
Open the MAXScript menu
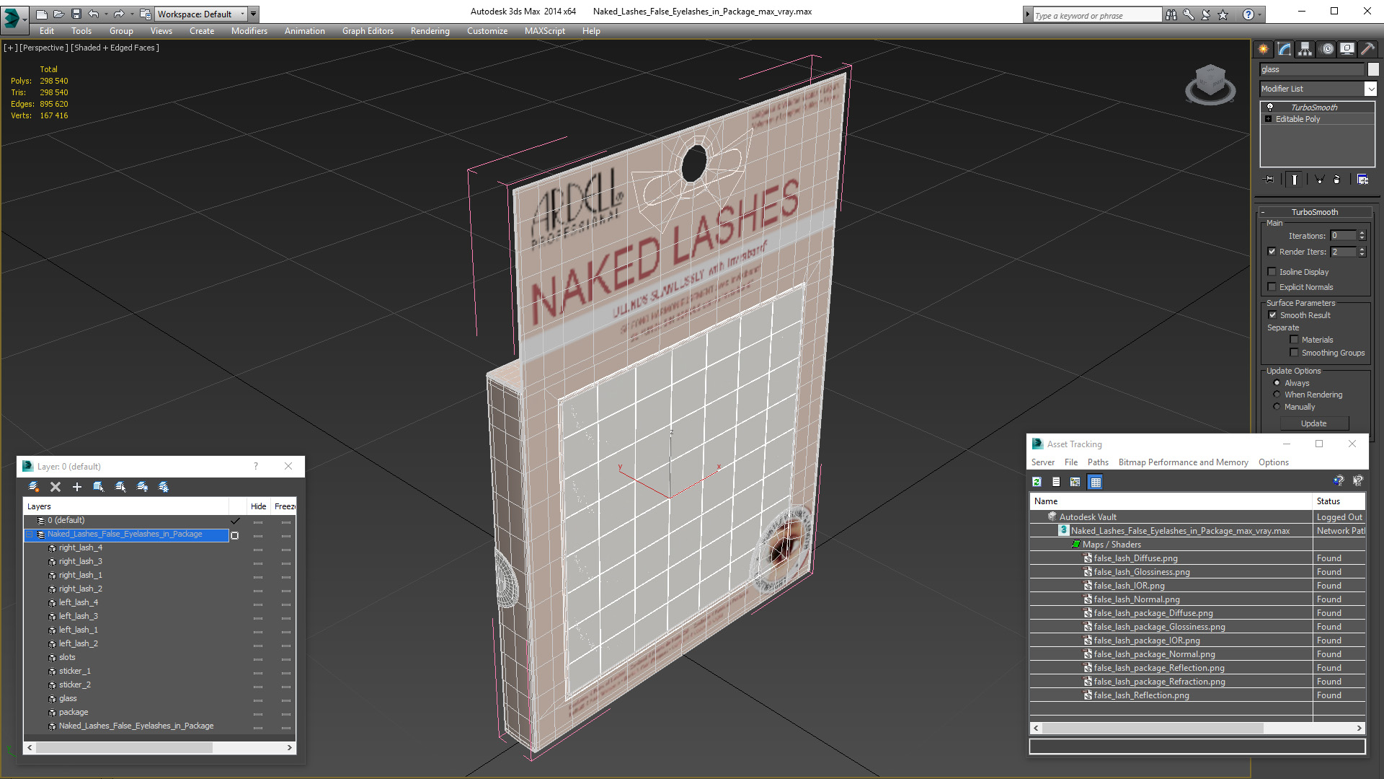(544, 31)
